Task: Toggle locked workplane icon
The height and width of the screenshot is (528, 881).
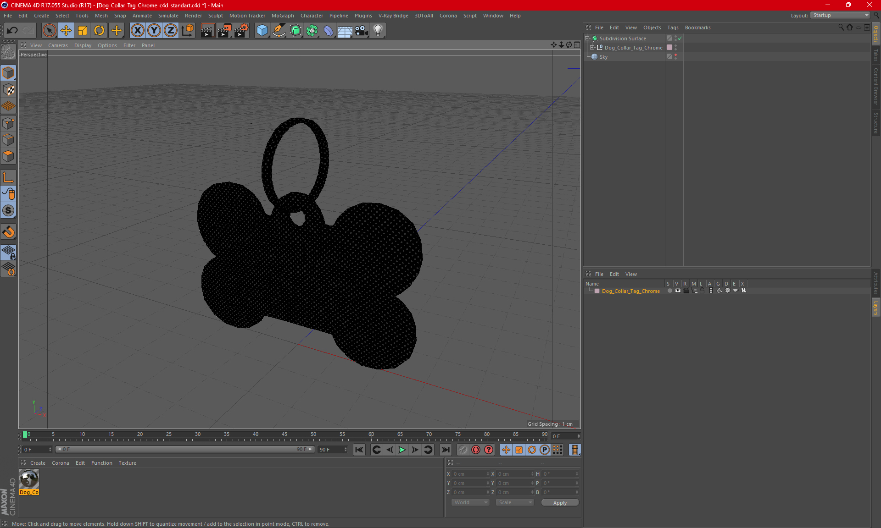Action: (8, 252)
